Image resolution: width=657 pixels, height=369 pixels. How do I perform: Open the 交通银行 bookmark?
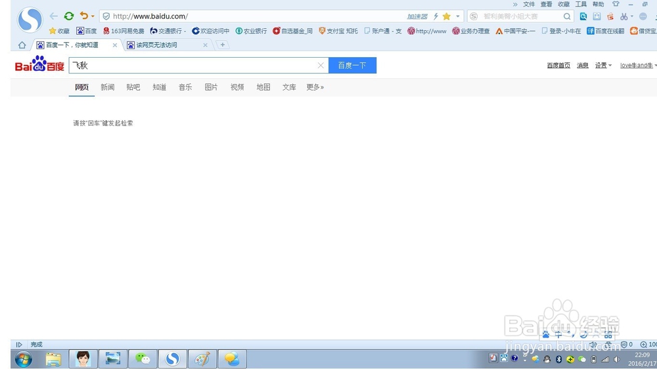click(168, 31)
